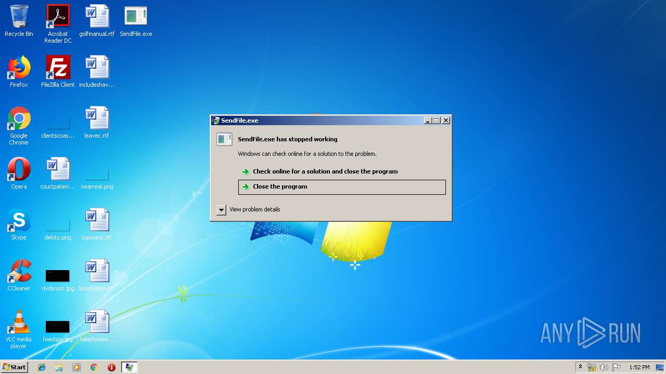Open Opera from the taskbar
Image resolution: width=666 pixels, height=374 pixels.
click(111, 367)
